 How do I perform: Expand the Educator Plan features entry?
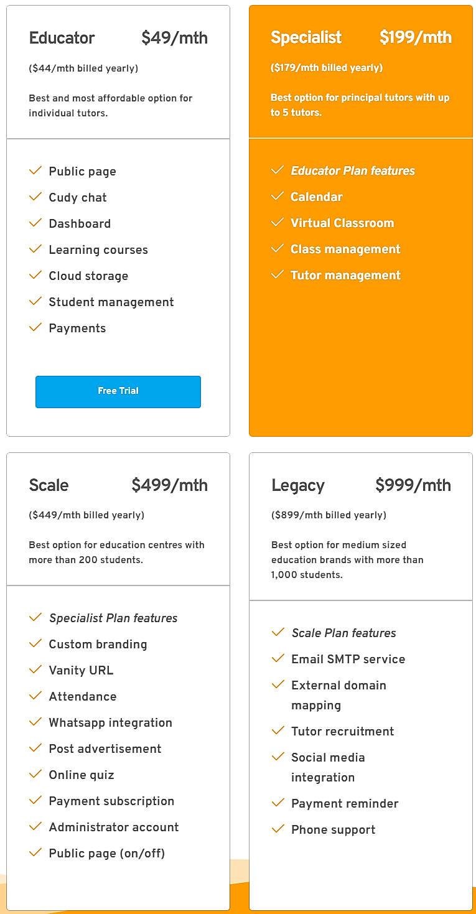[x=352, y=170]
